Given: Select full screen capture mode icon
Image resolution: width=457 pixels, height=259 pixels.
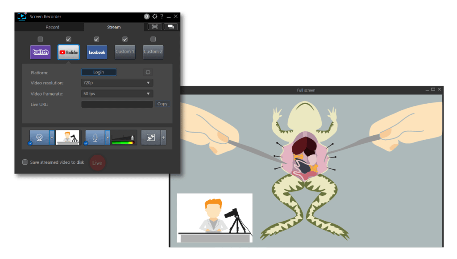Looking at the screenshot, I should point(155,27).
